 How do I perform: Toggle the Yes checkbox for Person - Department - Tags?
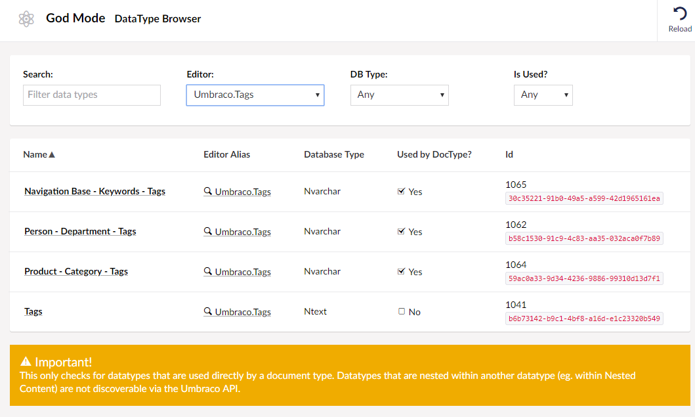[401, 231]
